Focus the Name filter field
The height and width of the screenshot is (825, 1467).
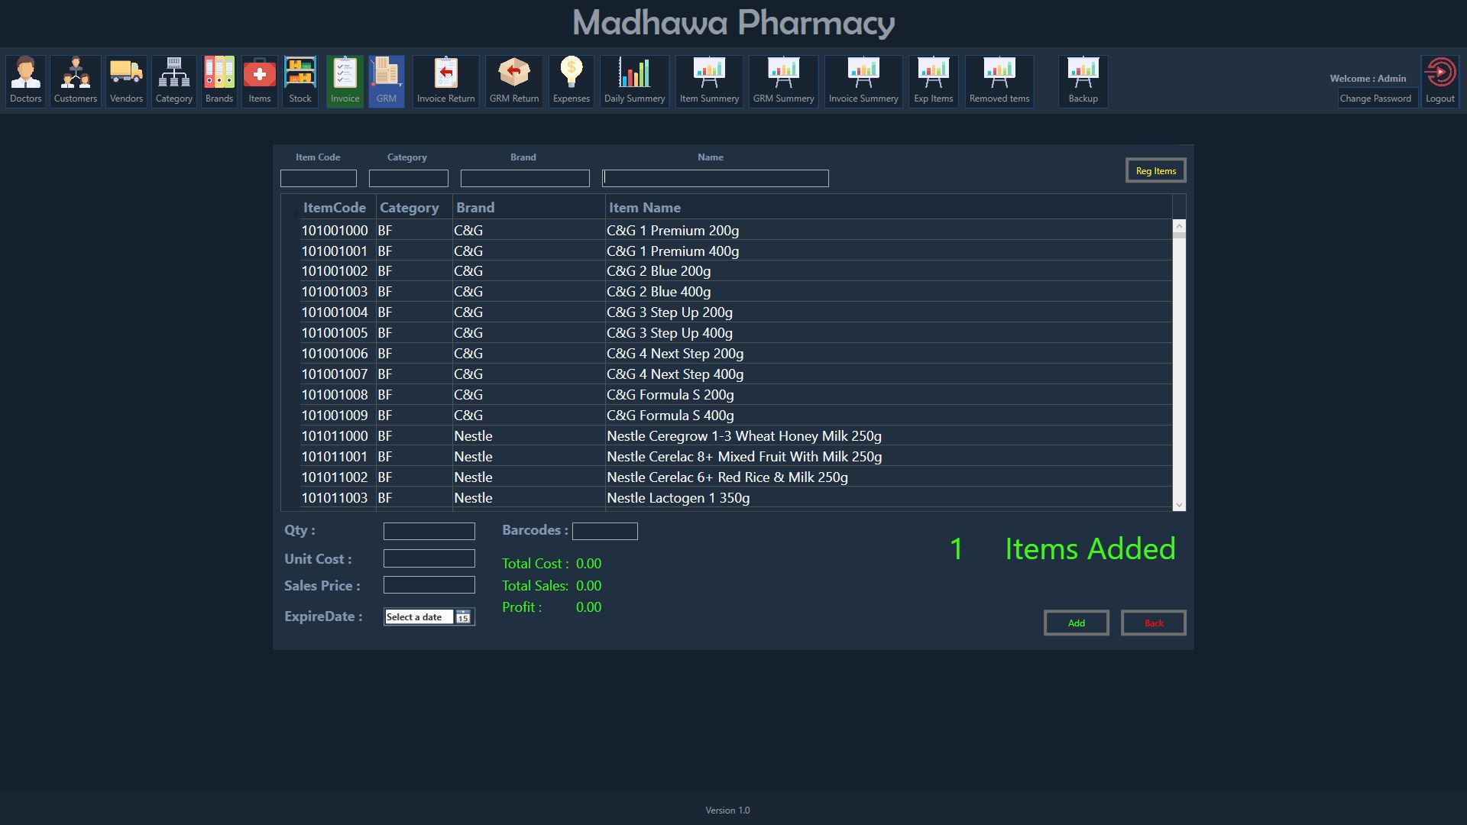pos(715,179)
